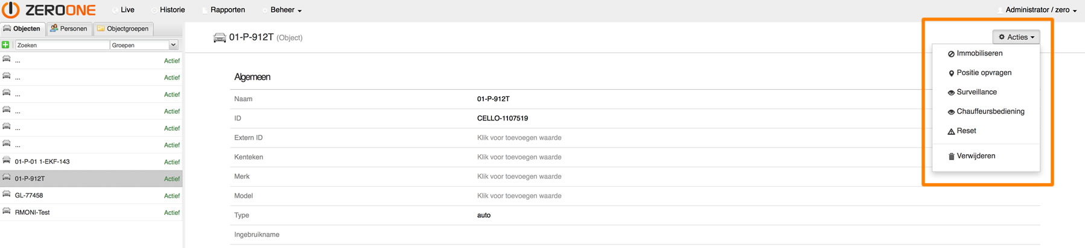Click the Positie opvragen pin icon
This screenshot has height=248, width=1085.
point(951,73)
